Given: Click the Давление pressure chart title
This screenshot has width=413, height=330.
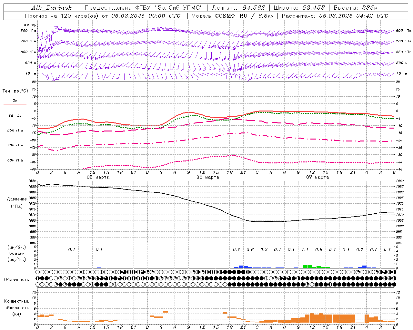Looking at the screenshot, I should coord(17,199).
